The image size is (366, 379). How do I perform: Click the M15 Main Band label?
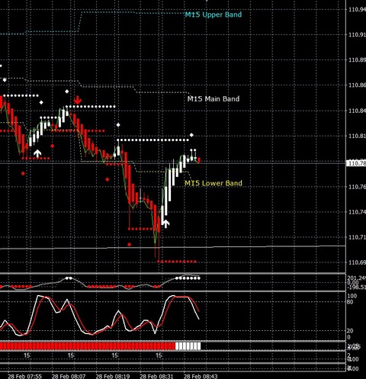213,98
